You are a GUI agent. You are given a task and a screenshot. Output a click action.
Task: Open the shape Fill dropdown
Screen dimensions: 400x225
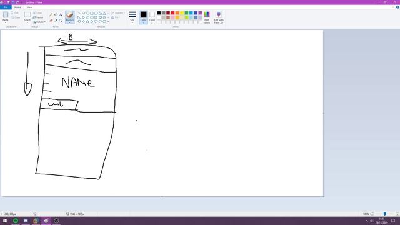click(x=115, y=17)
